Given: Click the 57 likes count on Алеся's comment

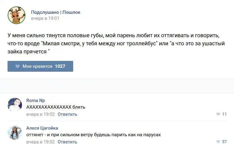Looking at the screenshot, I should pyautogui.click(x=224, y=142).
